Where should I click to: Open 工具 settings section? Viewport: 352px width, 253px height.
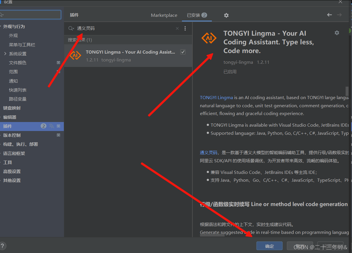click(8, 162)
